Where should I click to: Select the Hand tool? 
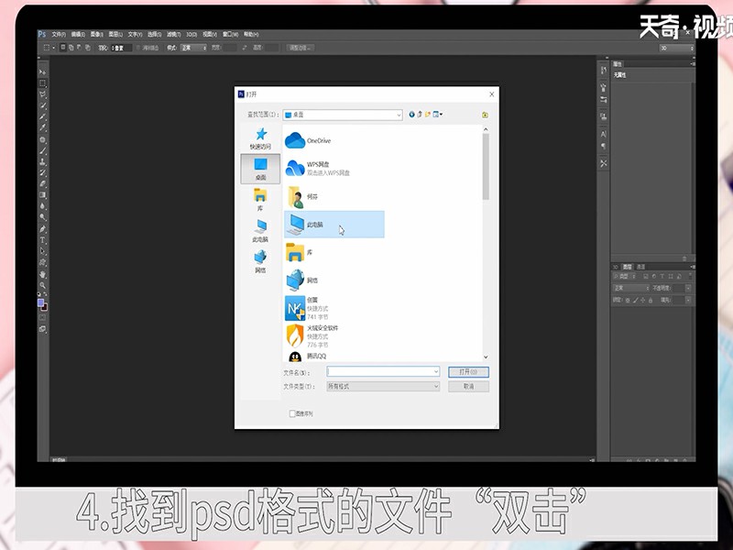42,273
